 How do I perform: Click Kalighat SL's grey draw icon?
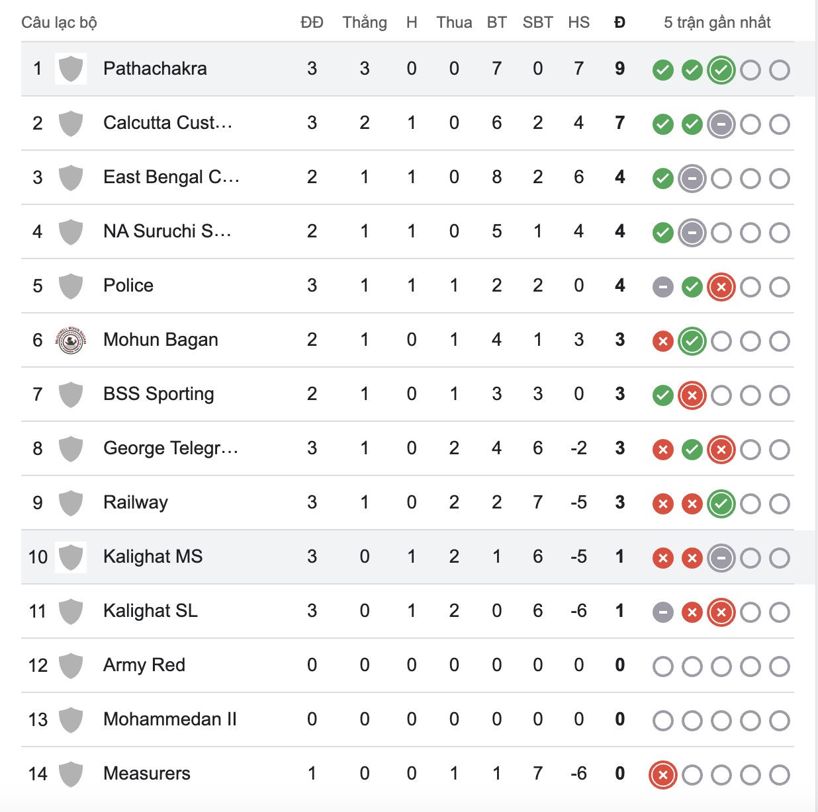(662, 612)
